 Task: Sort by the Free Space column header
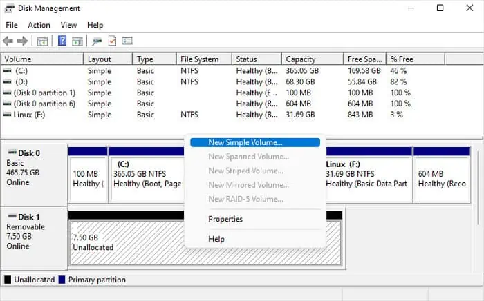365,59
